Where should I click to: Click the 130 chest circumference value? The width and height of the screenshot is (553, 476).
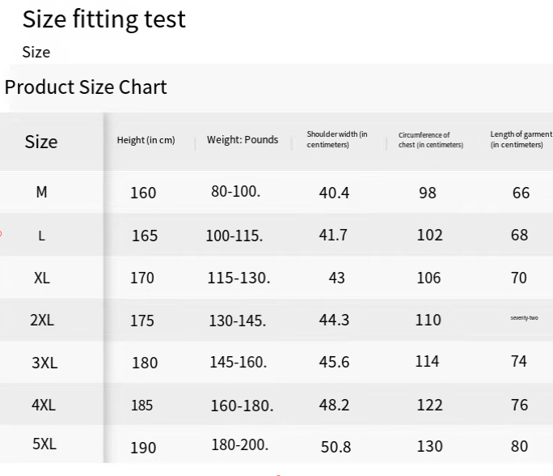pos(429,446)
